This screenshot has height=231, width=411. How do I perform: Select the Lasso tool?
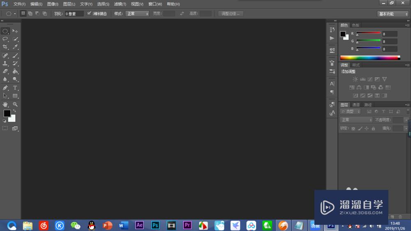pyautogui.click(x=5, y=39)
